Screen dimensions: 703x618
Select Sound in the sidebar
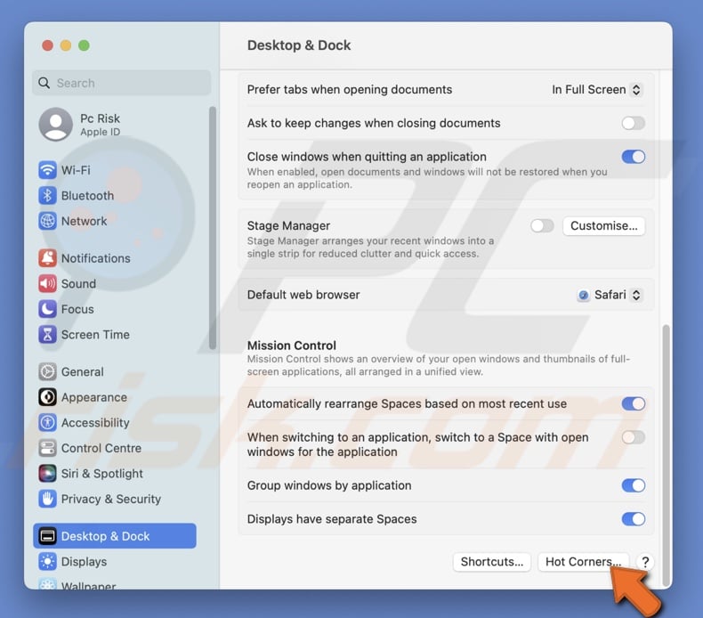[x=114, y=284]
